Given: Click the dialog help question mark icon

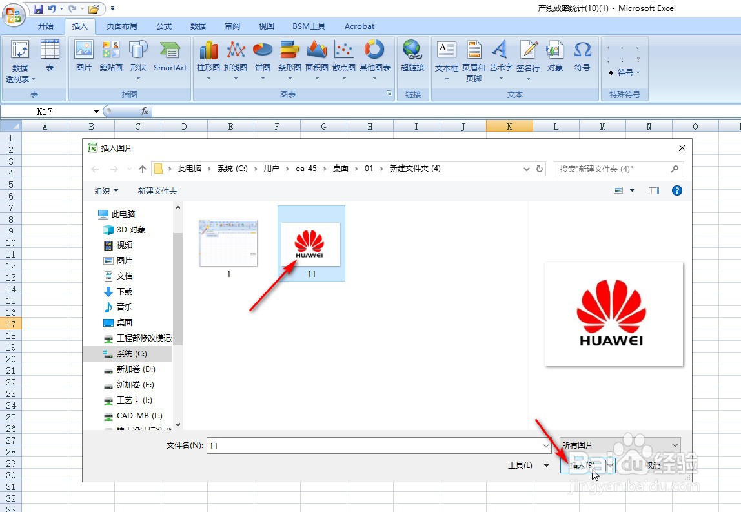Looking at the screenshot, I should tap(676, 190).
